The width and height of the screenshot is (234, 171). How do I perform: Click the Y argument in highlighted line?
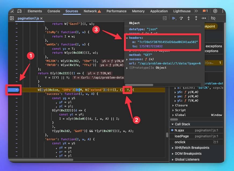pos(128,90)
